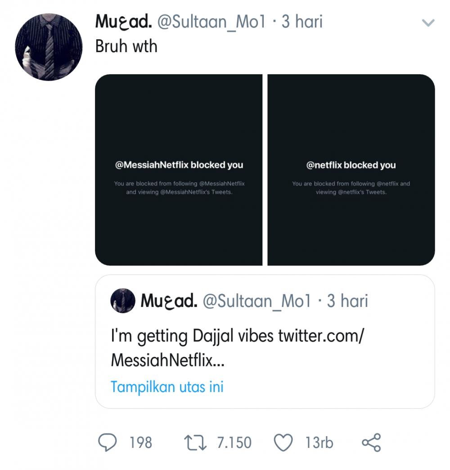Open the twitter.com/MessiahNetflix link text

pos(237,348)
